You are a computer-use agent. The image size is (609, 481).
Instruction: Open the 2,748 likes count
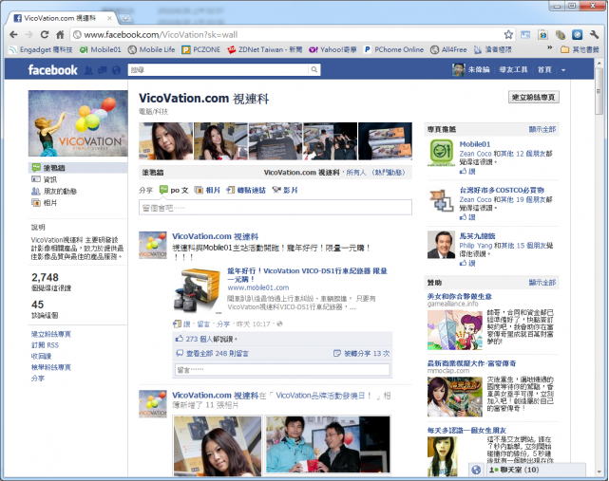coord(45,277)
